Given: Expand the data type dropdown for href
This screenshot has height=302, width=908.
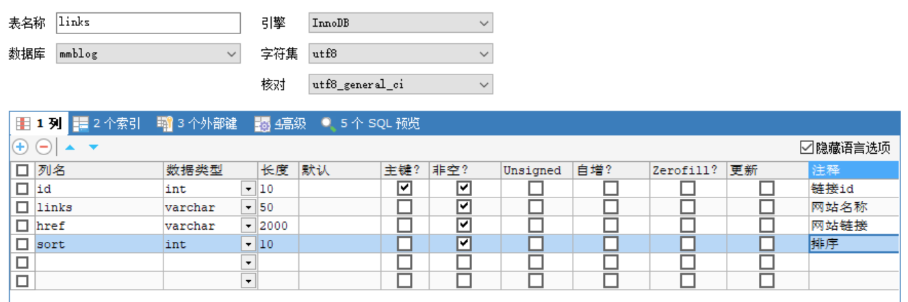Looking at the screenshot, I should [x=248, y=225].
